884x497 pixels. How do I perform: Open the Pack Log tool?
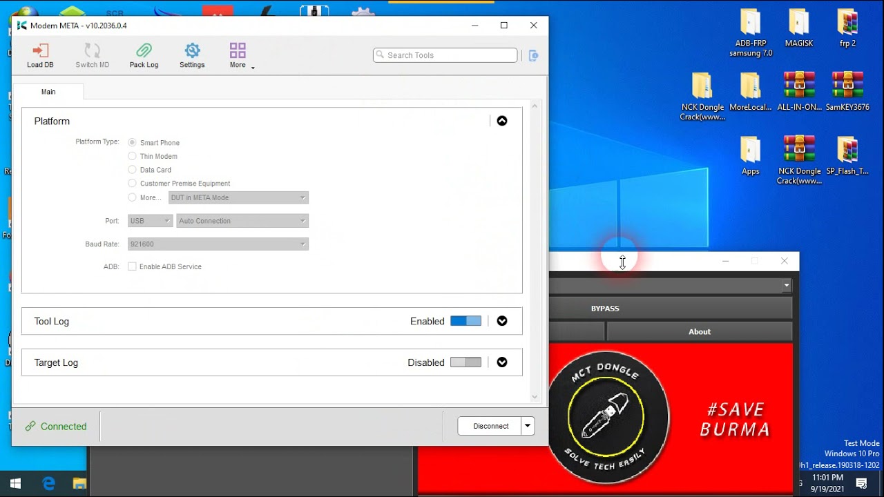pos(144,55)
